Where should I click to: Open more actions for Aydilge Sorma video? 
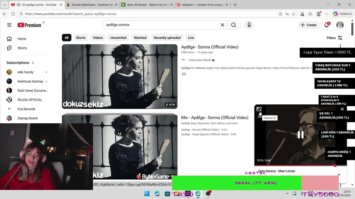click(340, 46)
